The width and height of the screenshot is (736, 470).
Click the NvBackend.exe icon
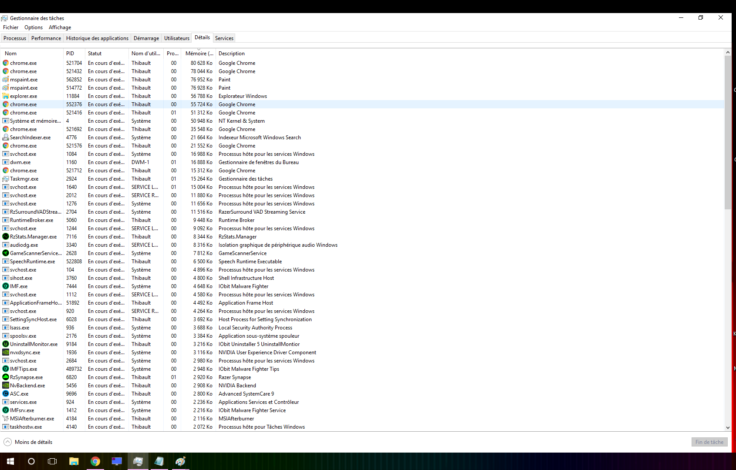[x=6, y=386]
